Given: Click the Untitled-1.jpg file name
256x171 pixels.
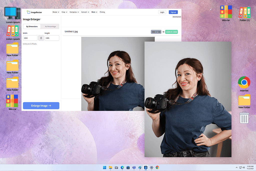Looking at the screenshot, I should pyautogui.click(x=71, y=32).
